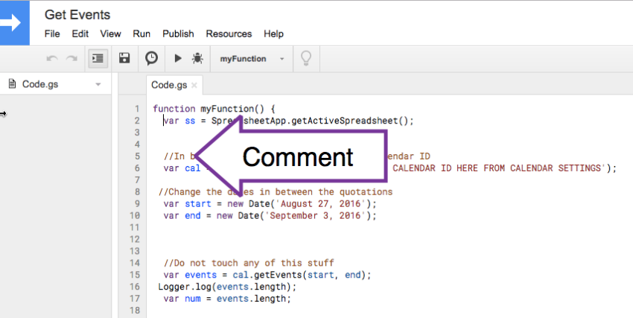633x318 pixels.
Task: Save the script with the floppy disk icon
Action: pos(125,58)
